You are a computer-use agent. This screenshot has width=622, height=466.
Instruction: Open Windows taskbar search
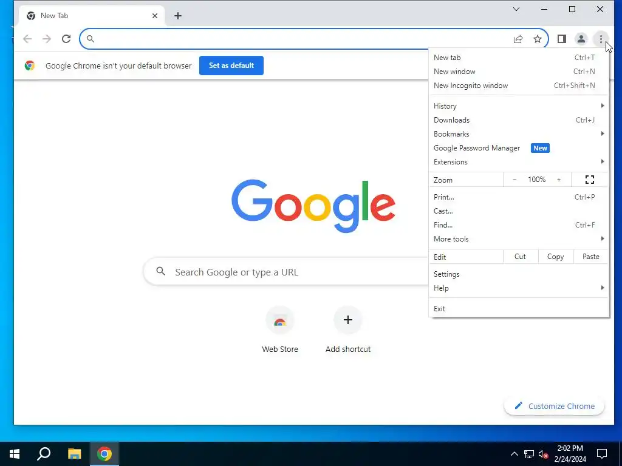(x=44, y=454)
